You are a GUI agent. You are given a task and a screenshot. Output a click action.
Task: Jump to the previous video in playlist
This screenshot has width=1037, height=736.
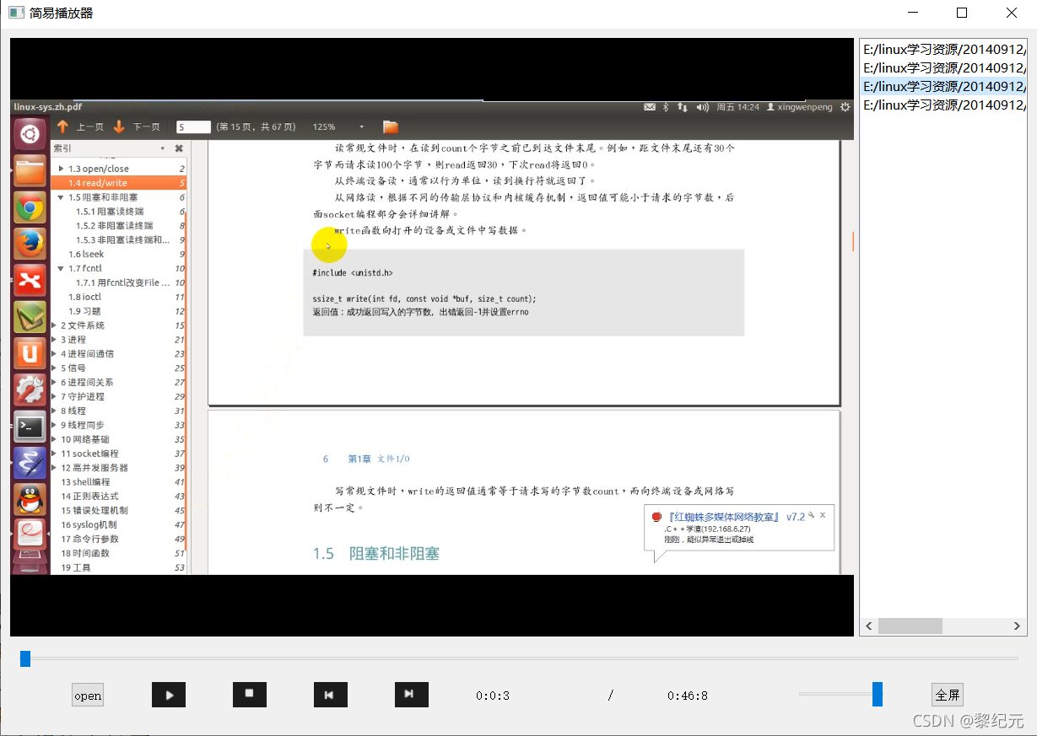tap(330, 696)
